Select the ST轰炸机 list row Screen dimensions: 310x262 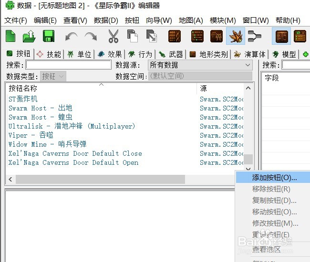[124, 99]
